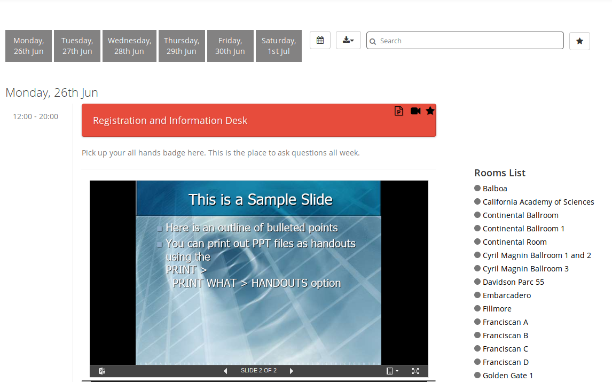Open the Friday, 30th Jun tab
This screenshot has height=382, width=612.
pos(230,46)
